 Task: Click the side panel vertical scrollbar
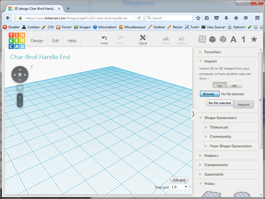[x=261, y=100]
